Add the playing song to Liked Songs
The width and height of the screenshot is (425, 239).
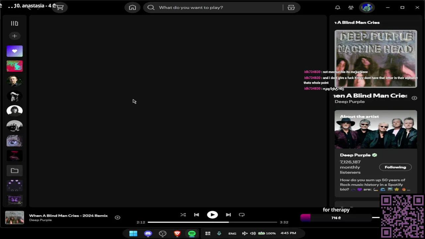(x=118, y=217)
